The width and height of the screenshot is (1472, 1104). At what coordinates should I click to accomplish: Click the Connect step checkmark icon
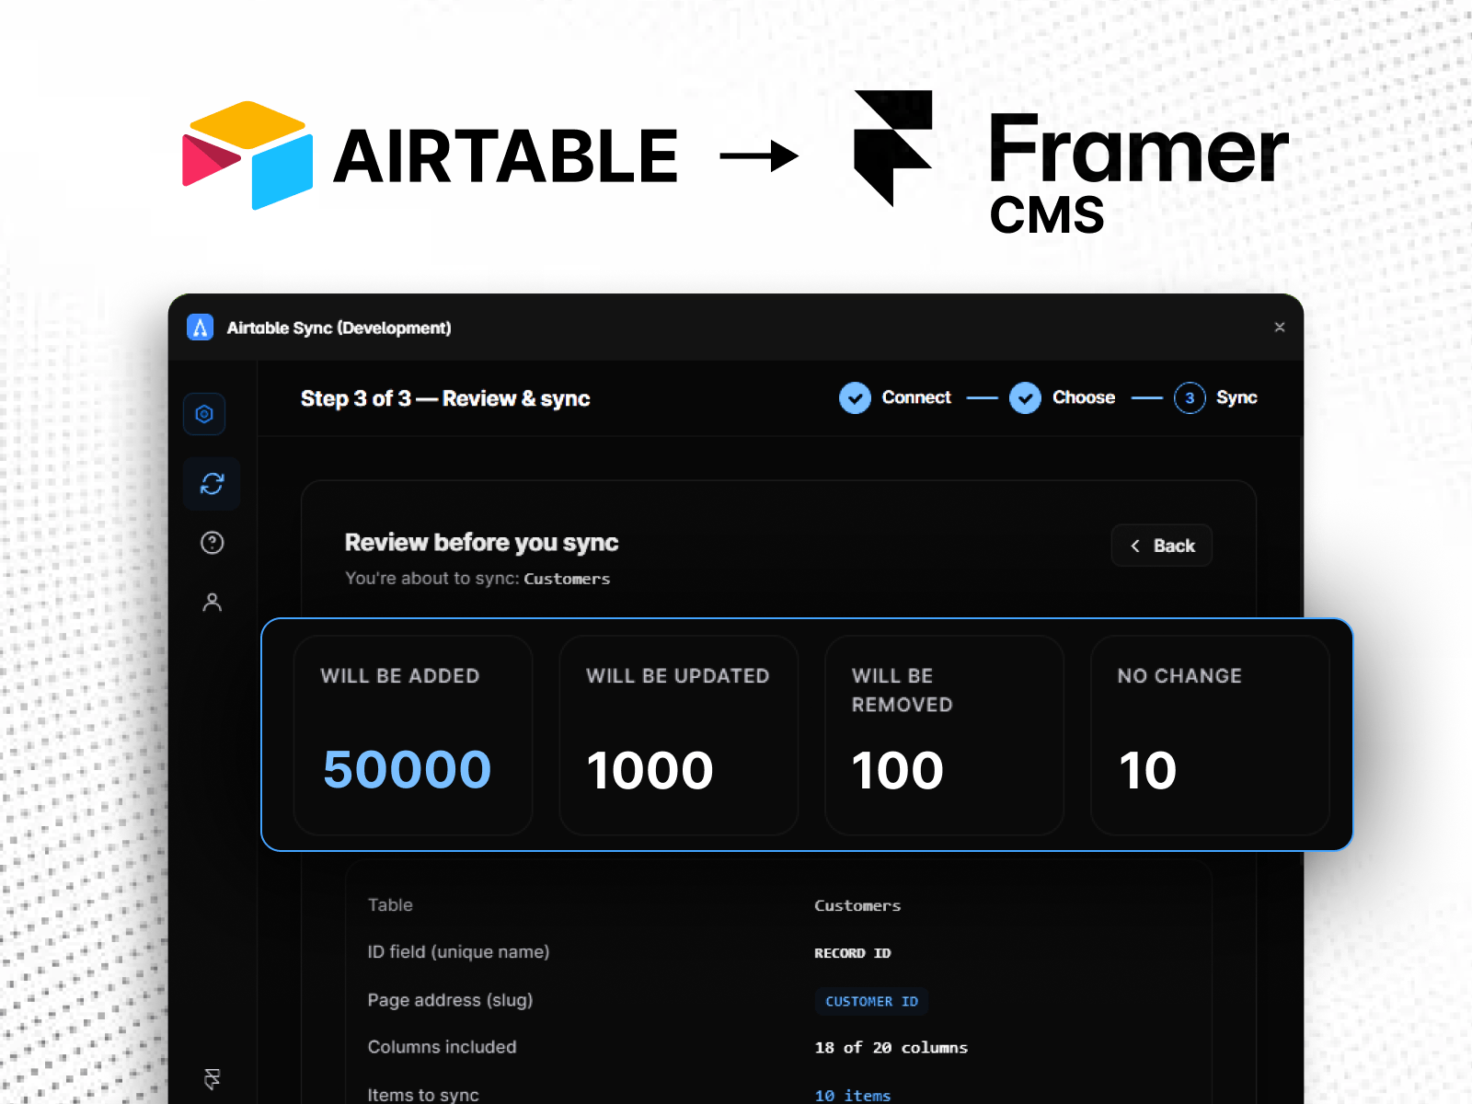(855, 398)
